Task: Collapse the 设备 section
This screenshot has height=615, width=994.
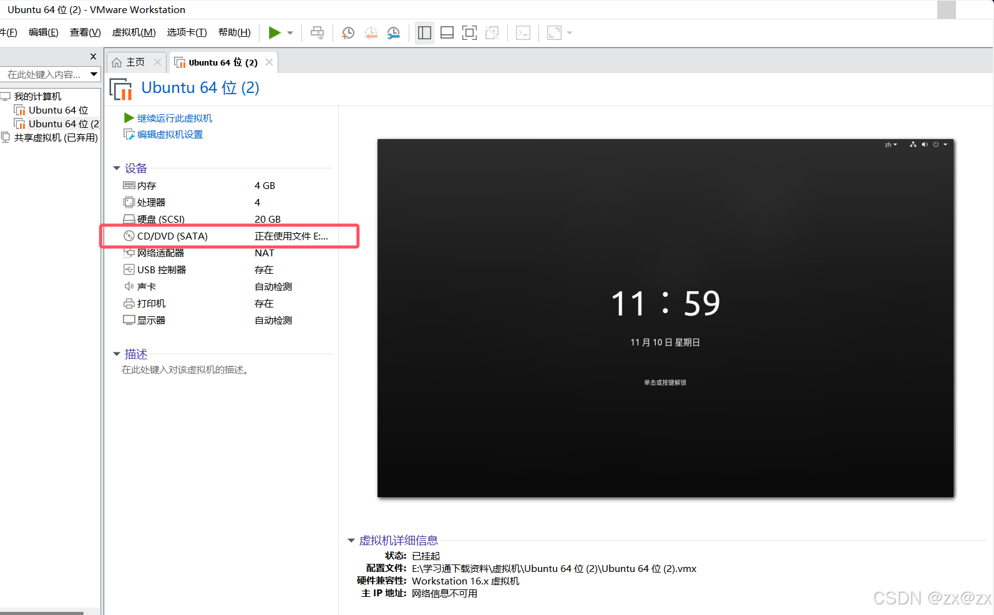Action: coord(117,168)
